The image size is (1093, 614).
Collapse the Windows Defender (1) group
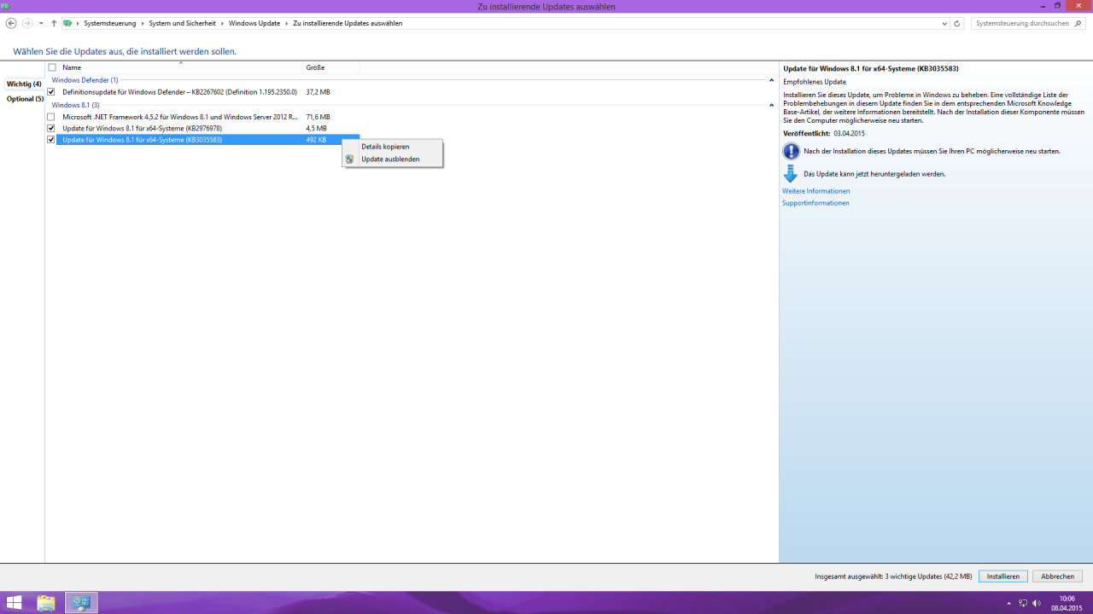coord(771,80)
